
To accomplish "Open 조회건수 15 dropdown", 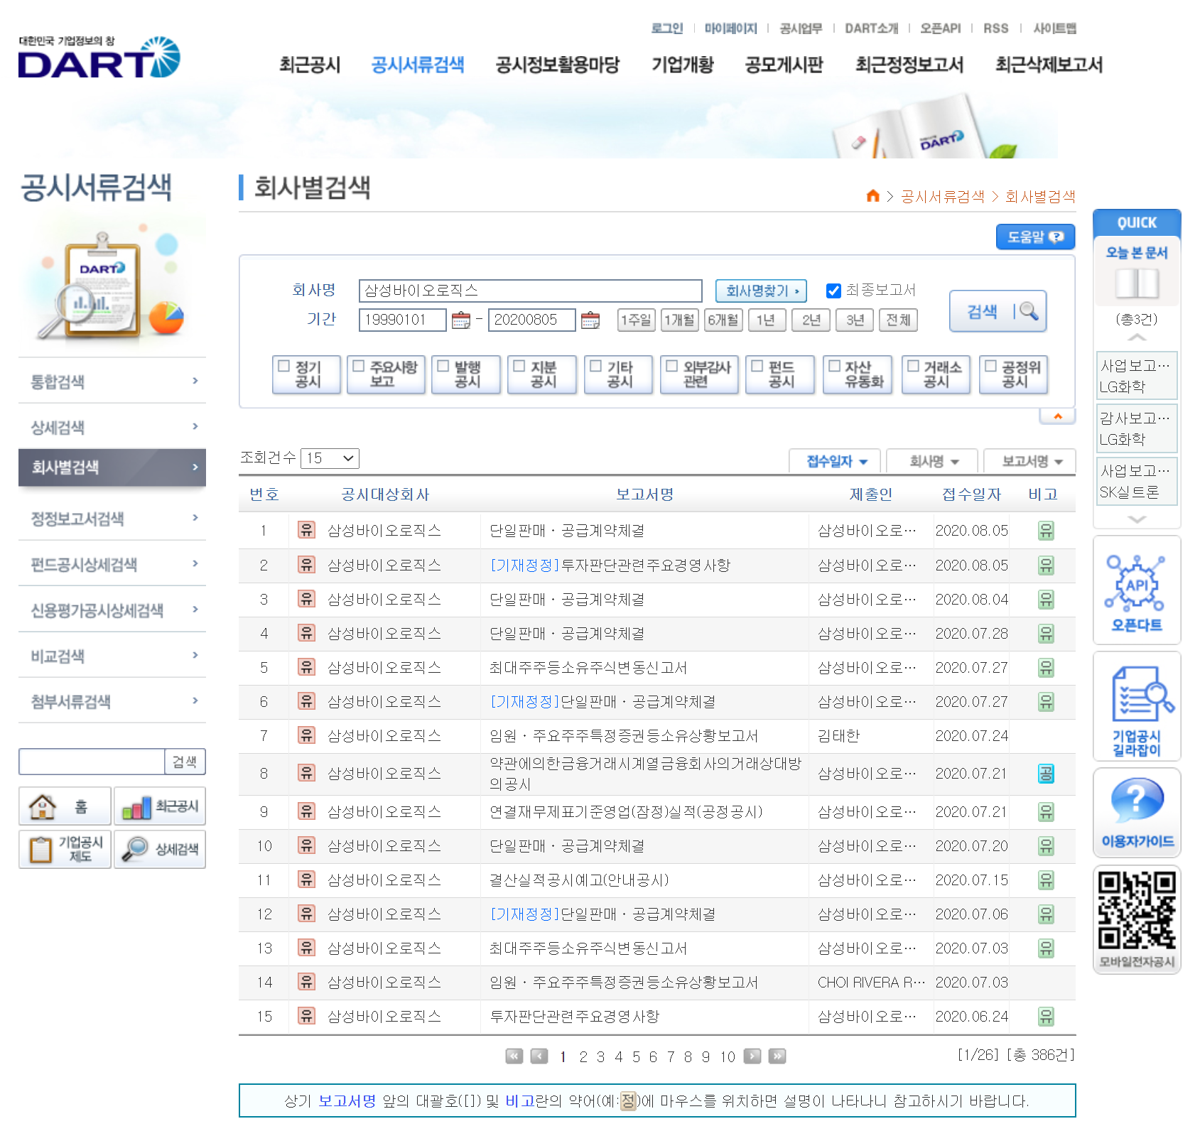I will click(x=330, y=458).
